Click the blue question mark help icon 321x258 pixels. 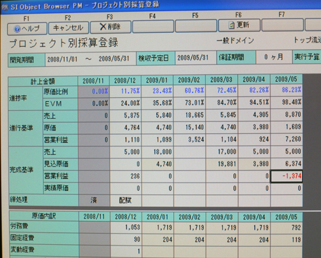(17, 29)
